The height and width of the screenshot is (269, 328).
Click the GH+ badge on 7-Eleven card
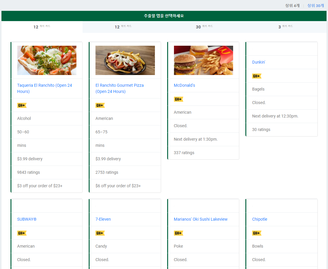pos(100,233)
